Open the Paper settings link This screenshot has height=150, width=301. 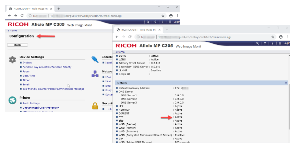coord(26,71)
